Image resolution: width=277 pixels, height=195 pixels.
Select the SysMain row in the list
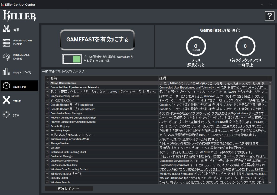click(x=103, y=148)
